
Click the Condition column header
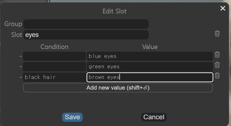[54, 47]
